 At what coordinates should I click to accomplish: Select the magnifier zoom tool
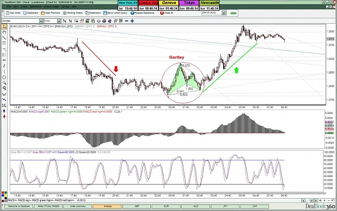coord(4,83)
